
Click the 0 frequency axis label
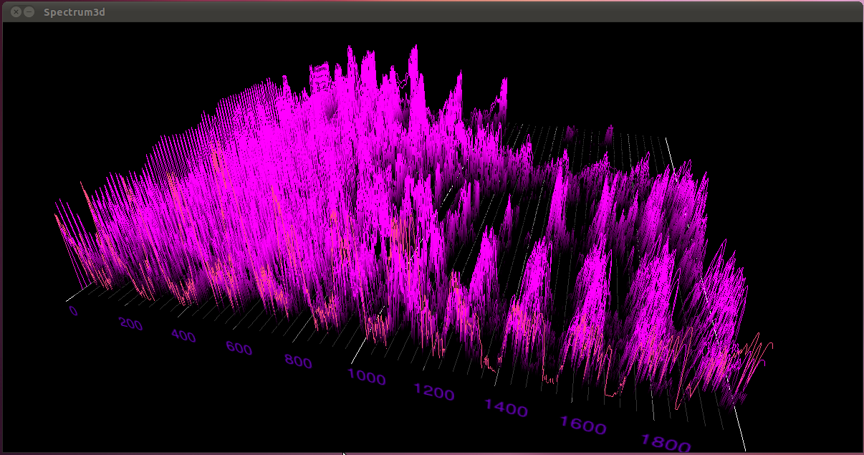click(x=74, y=311)
